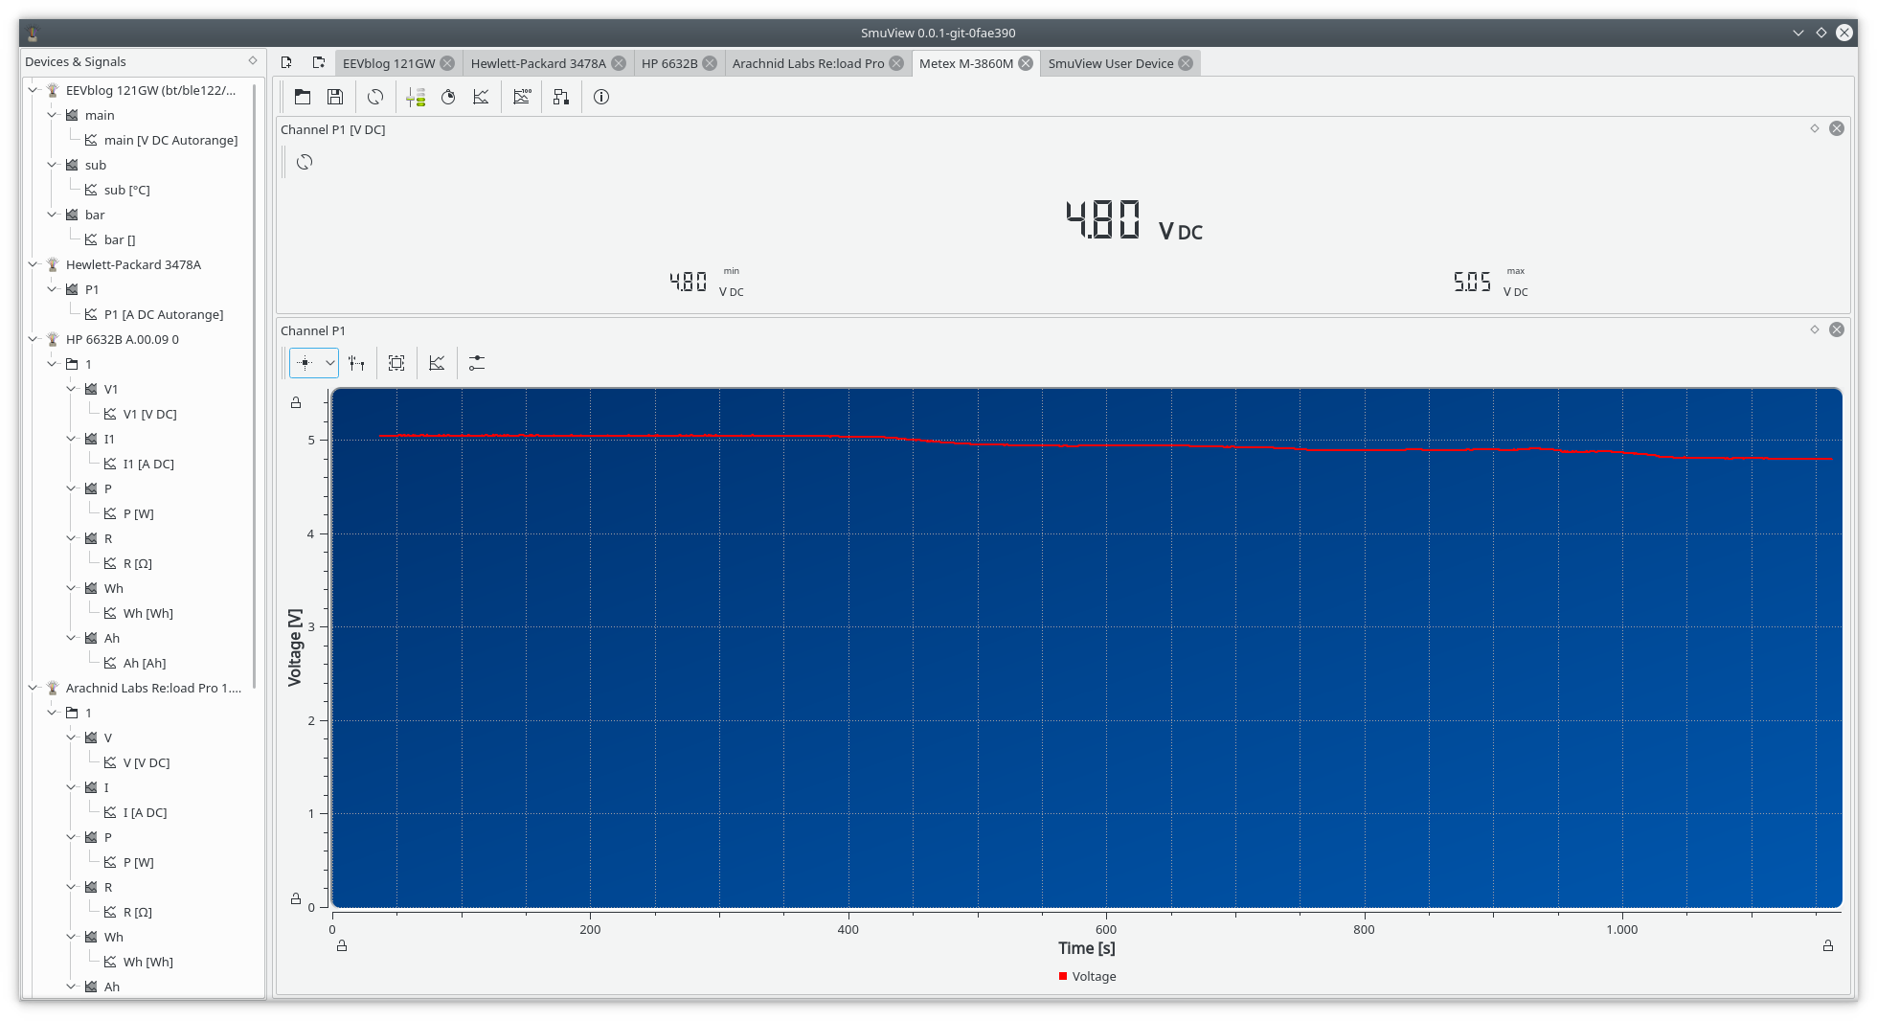Switch to the HP 6632B tab
Viewport: 1877px width, 1021px height.
point(669,63)
